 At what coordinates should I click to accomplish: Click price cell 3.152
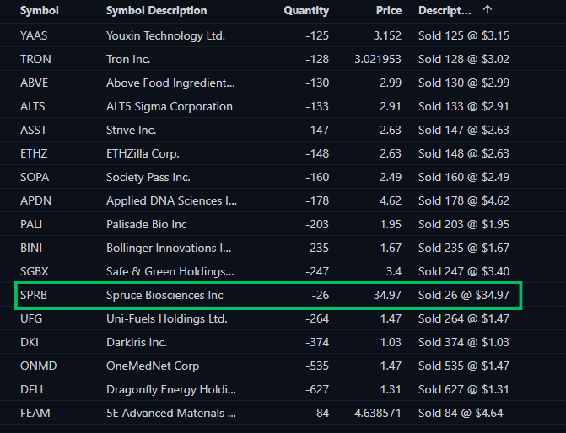click(x=387, y=35)
